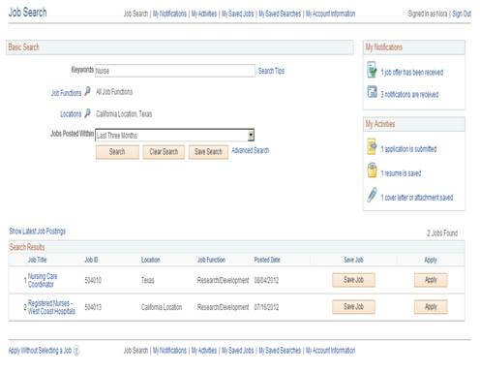This screenshot has height=373, width=480.
Task: Open the Nursing Care Coordinator job title
Action: pos(43,280)
